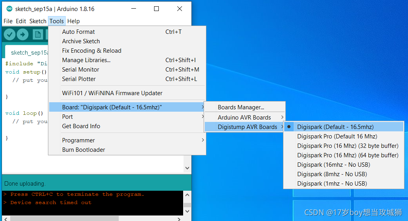This screenshot has width=408, height=221.
Task: Select Fix Encoding & Reload
Action: coord(127,50)
